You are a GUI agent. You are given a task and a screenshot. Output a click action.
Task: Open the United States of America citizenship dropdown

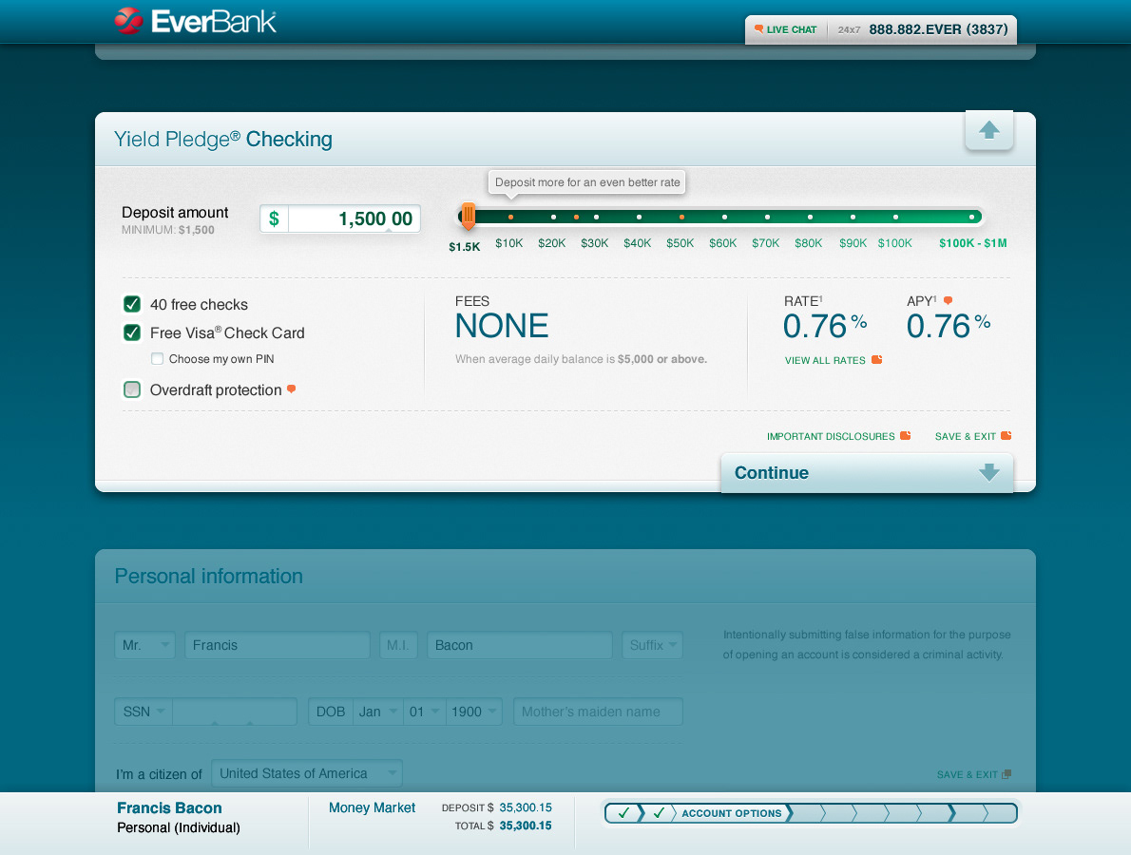click(307, 773)
